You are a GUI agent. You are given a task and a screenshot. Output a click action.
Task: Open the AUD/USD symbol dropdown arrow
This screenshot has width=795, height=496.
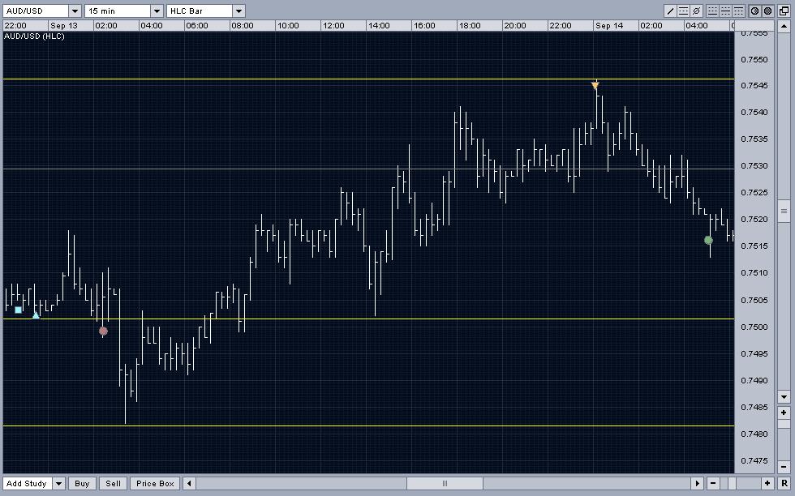point(75,11)
